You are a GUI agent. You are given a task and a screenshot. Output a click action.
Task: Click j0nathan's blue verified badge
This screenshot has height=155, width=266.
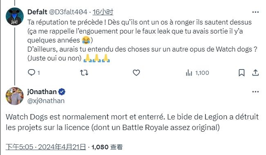(x=62, y=92)
